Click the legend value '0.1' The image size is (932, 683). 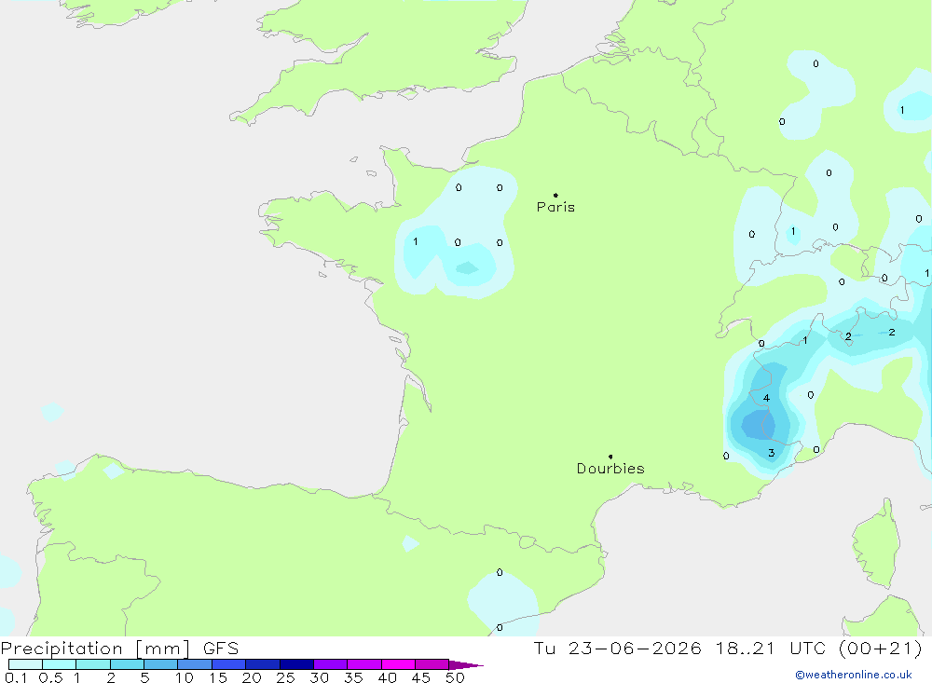16,677
